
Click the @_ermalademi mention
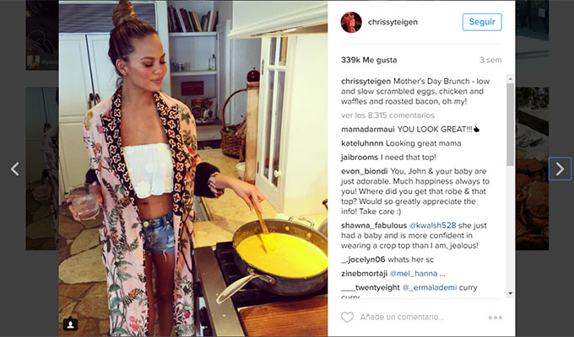[x=430, y=287]
